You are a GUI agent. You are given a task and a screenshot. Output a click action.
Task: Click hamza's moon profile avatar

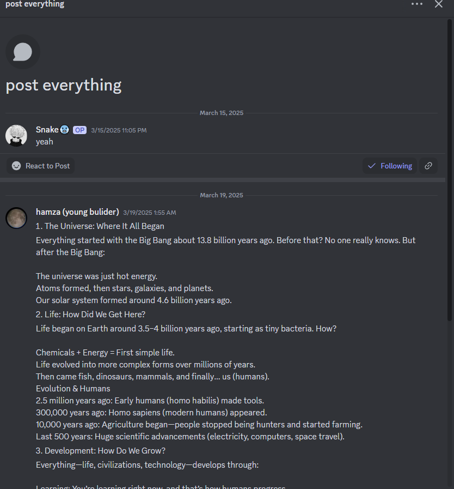(16, 218)
